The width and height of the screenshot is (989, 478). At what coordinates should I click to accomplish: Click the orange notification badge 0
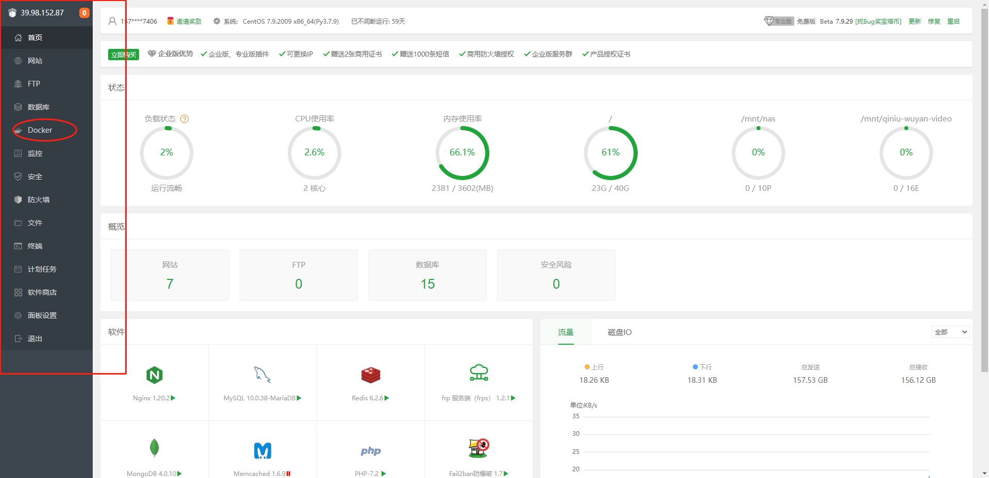tap(84, 13)
